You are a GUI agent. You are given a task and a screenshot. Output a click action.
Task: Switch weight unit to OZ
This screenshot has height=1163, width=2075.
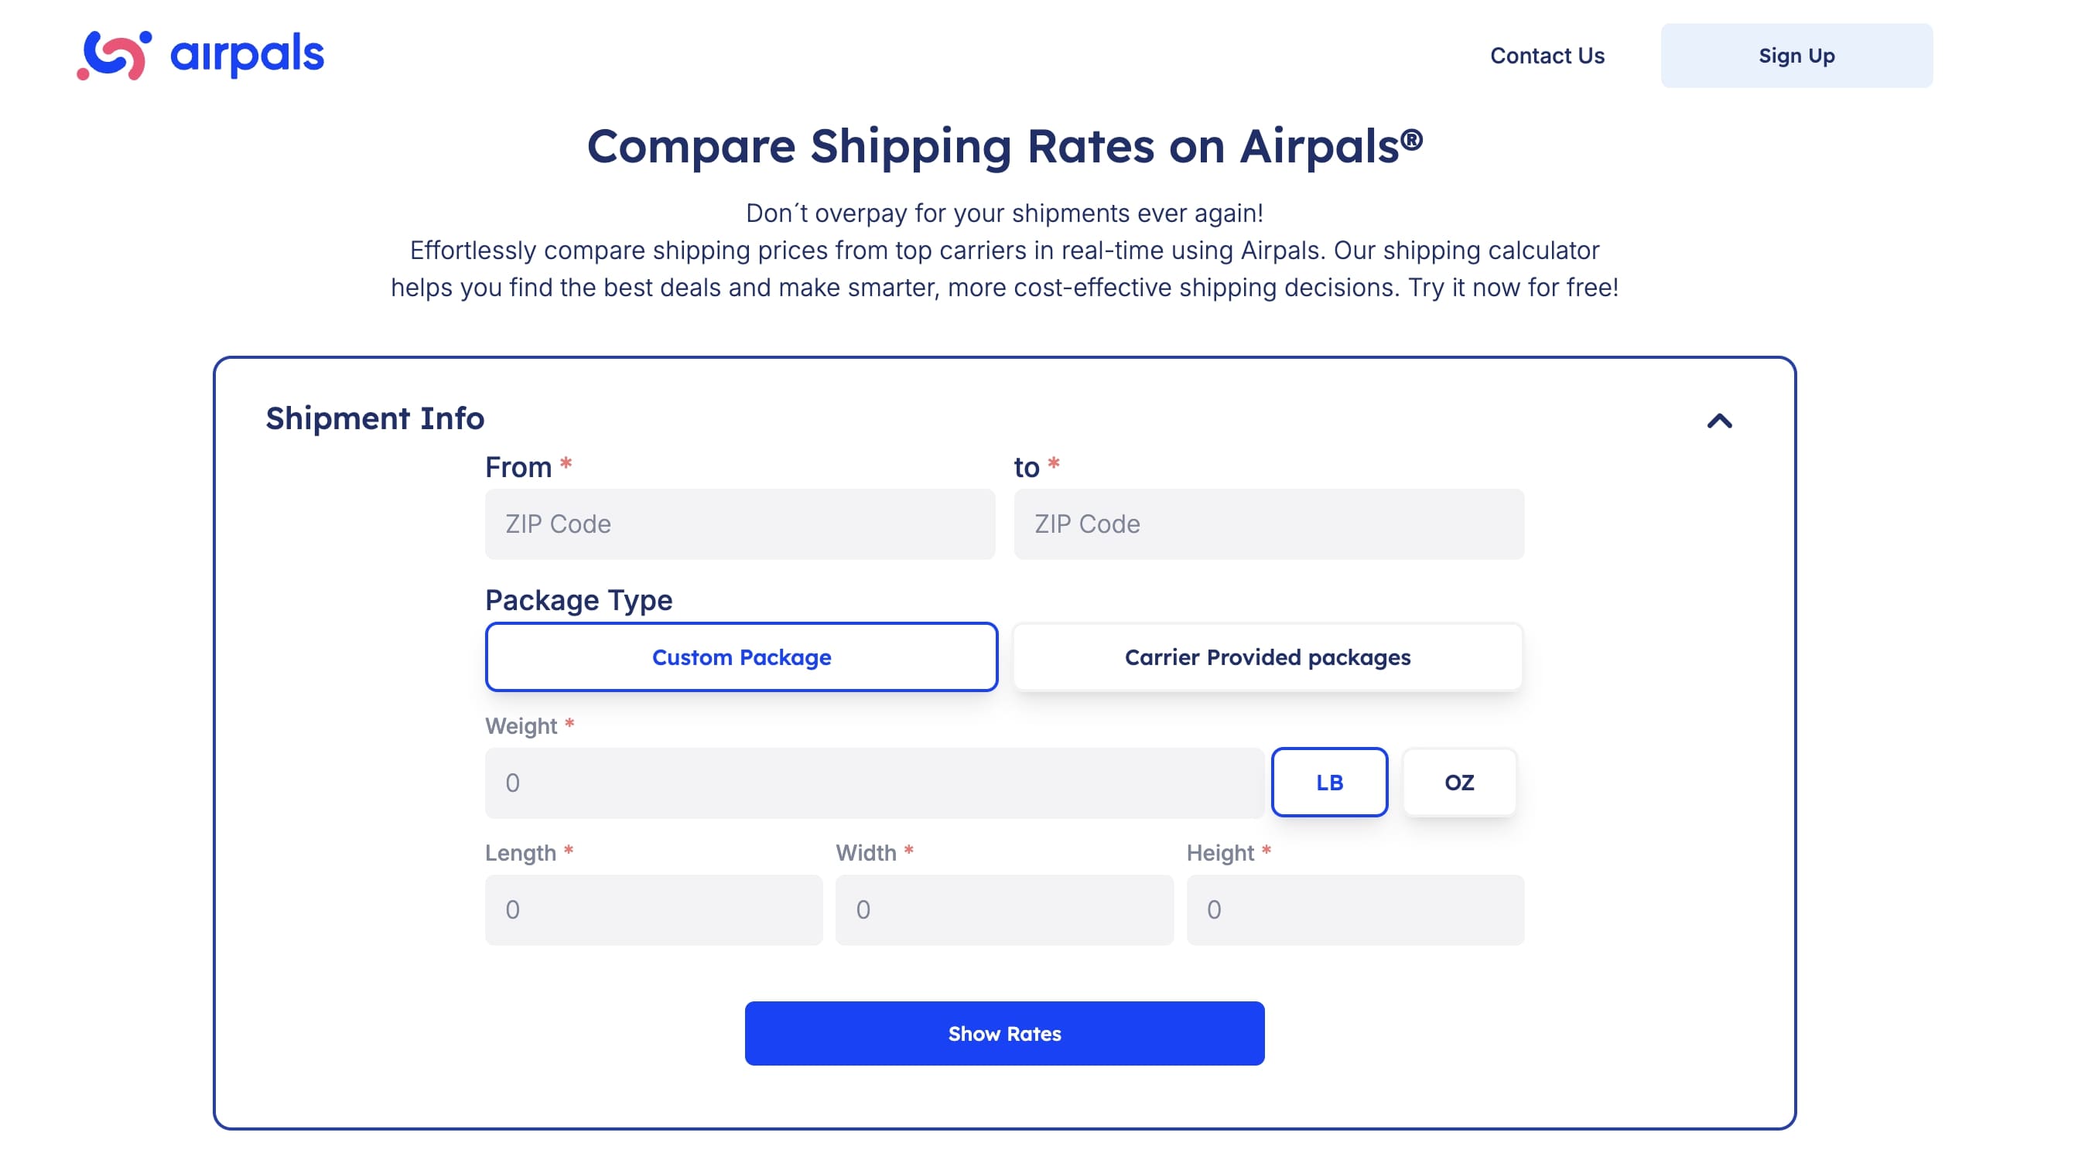pos(1460,782)
